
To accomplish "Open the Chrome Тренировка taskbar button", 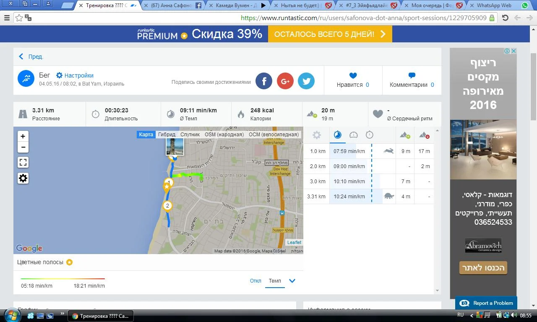I will (x=101, y=316).
